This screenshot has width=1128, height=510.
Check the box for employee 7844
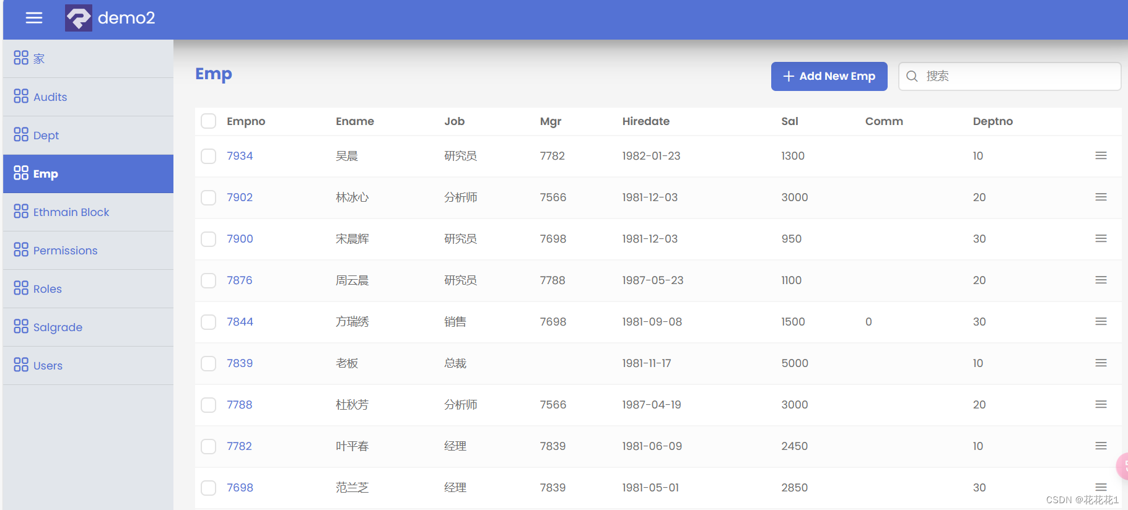click(x=209, y=322)
